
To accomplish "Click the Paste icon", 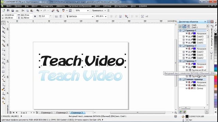I will tap(32, 11).
